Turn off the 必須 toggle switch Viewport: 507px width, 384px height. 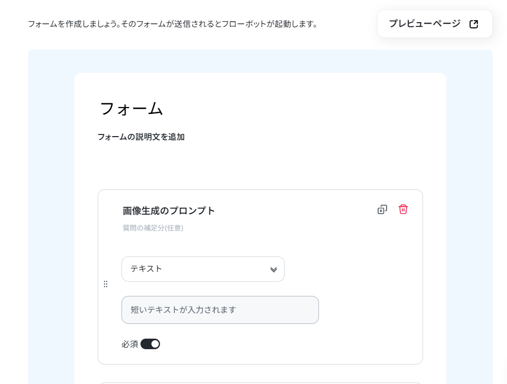pyautogui.click(x=150, y=344)
